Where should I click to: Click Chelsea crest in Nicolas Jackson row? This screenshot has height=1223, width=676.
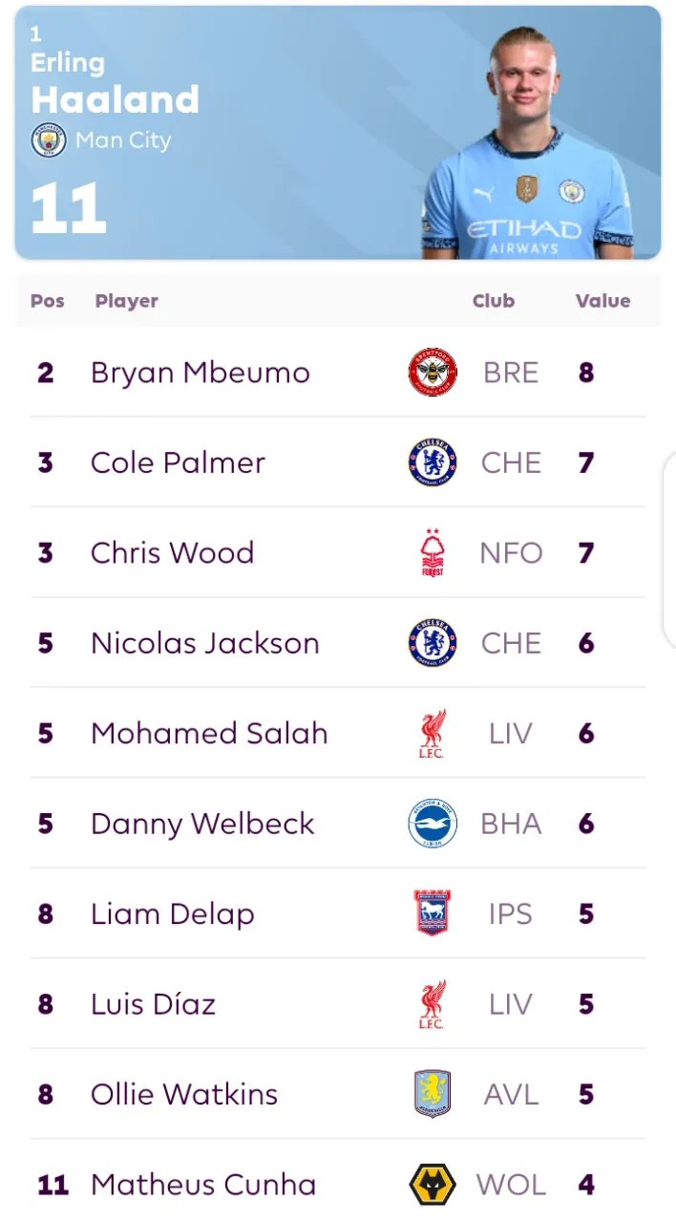433,643
